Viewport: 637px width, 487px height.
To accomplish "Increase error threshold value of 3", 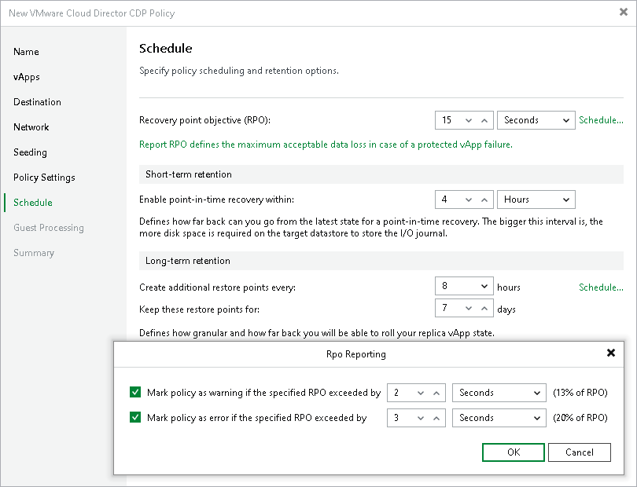I will [x=436, y=418].
